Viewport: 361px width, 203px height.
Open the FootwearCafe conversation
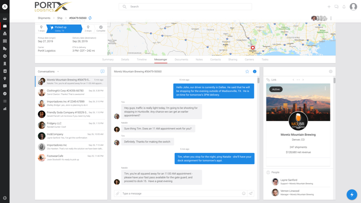coord(71,158)
